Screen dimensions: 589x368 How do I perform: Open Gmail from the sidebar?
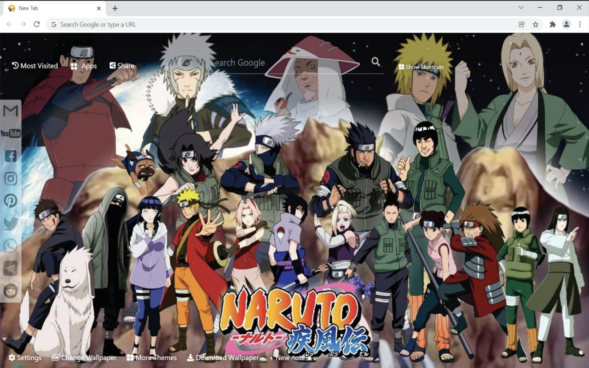tap(11, 111)
